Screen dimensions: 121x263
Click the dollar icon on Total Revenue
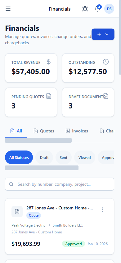[x=49, y=62]
